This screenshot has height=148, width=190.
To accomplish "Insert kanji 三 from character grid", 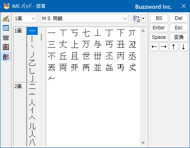I will pyautogui.click(x=51, y=44).
